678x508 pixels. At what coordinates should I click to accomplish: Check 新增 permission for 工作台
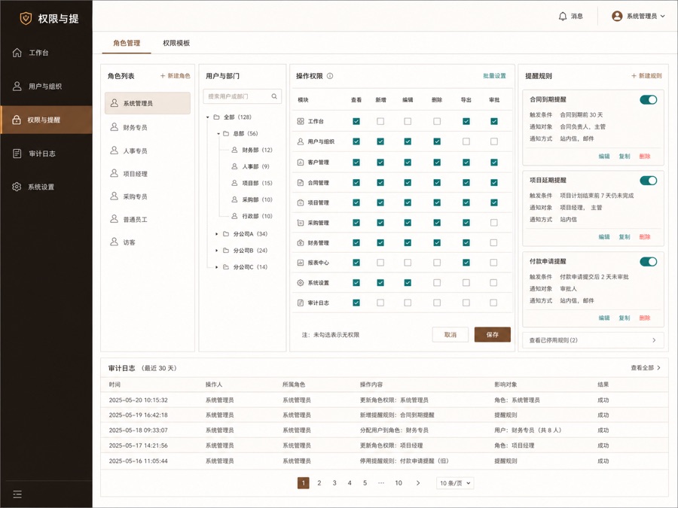(x=380, y=121)
